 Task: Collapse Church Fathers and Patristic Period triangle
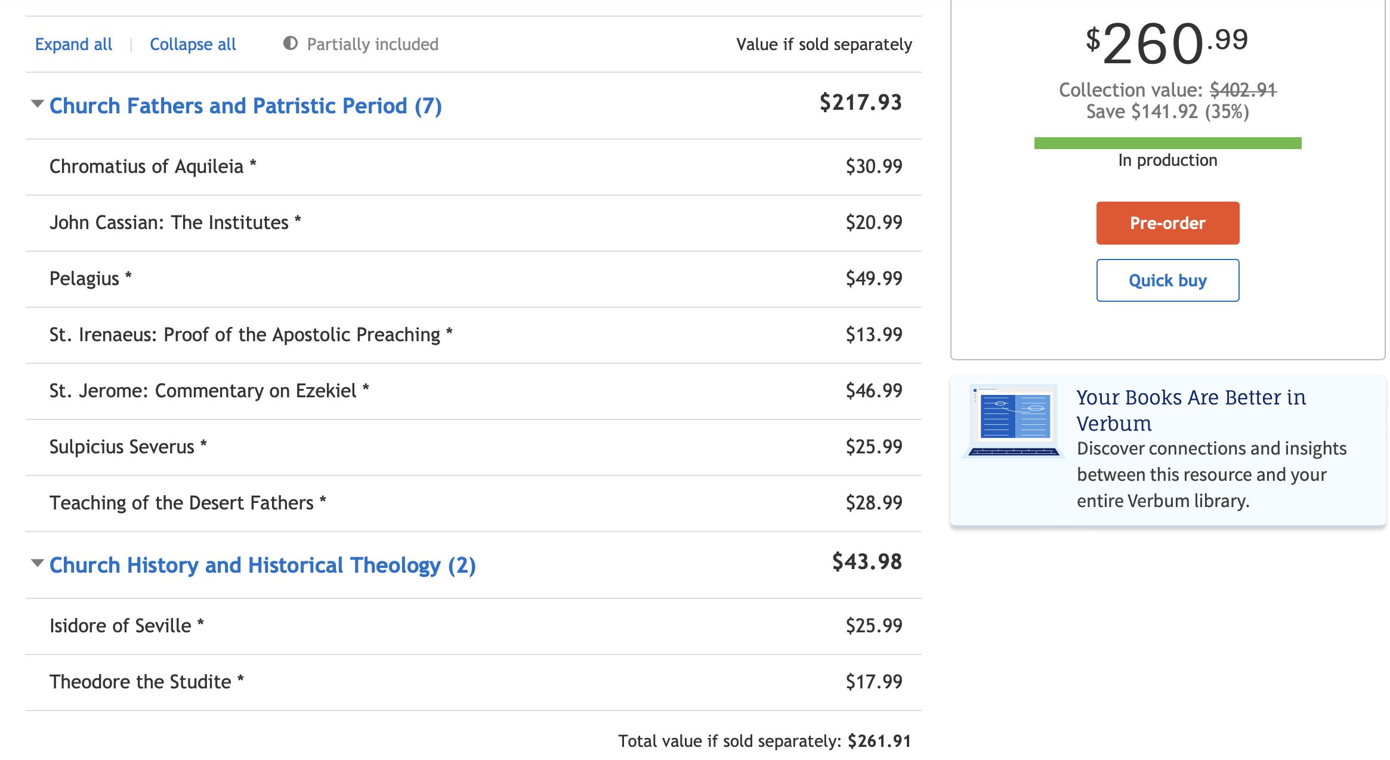(x=38, y=104)
